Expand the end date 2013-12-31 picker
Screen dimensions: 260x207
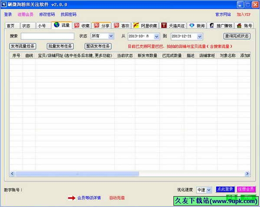tap(200, 37)
